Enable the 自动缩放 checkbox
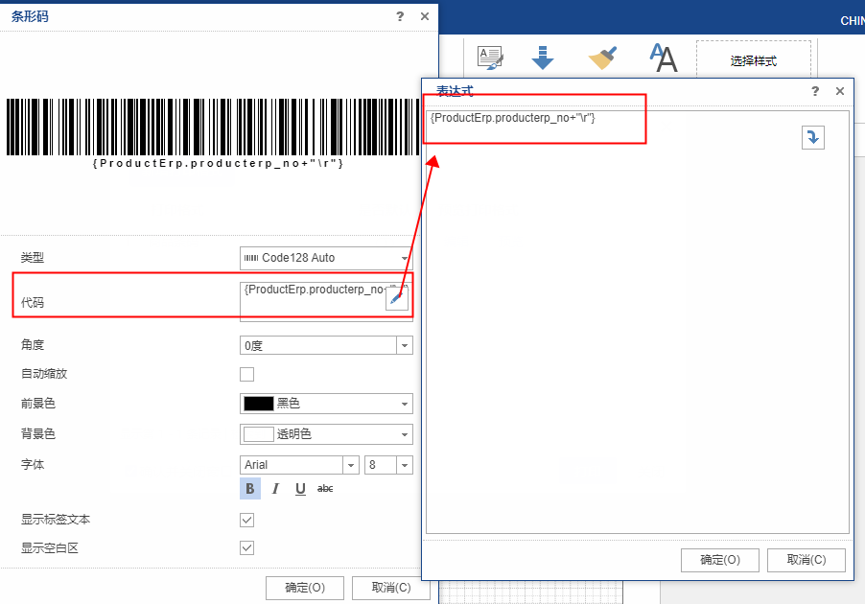This screenshot has height=604, width=865. [x=247, y=375]
